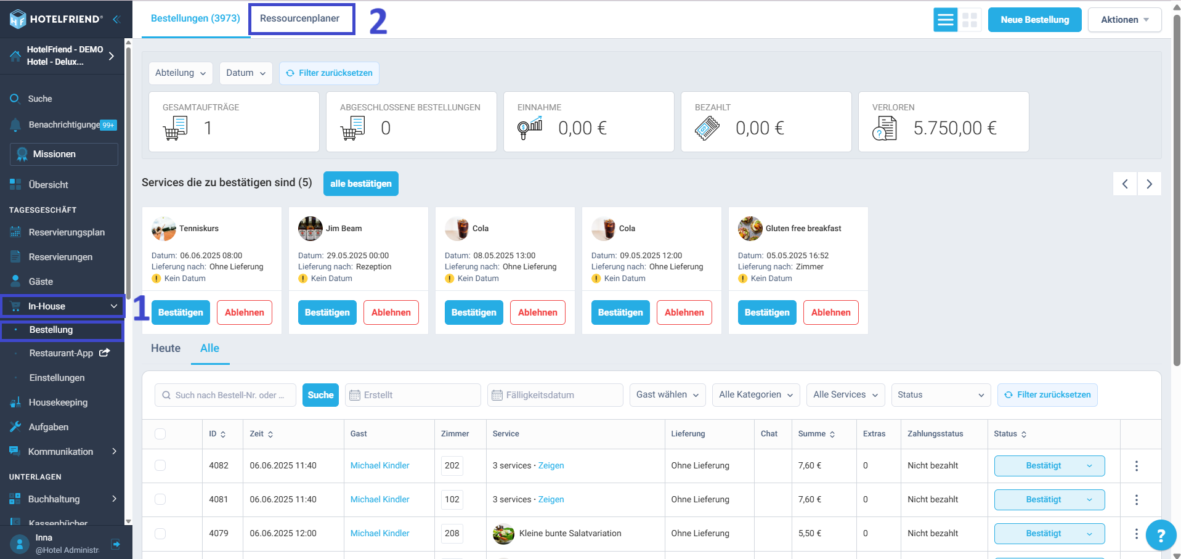This screenshot has height=559, width=1181.
Task: Switch to the Ressourcenplaner tab
Action: click(299, 18)
